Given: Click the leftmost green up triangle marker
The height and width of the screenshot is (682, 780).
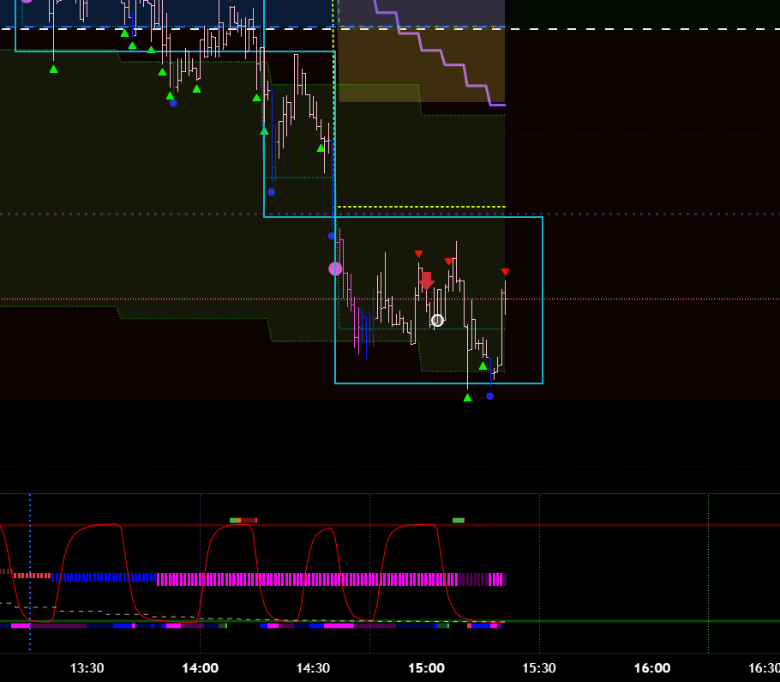Looking at the screenshot, I should [53, 69].
